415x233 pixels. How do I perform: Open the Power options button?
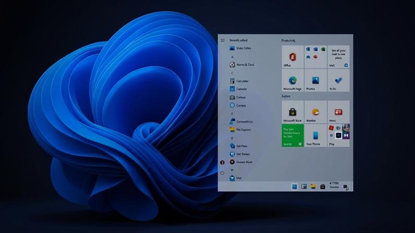click(222, 173)
